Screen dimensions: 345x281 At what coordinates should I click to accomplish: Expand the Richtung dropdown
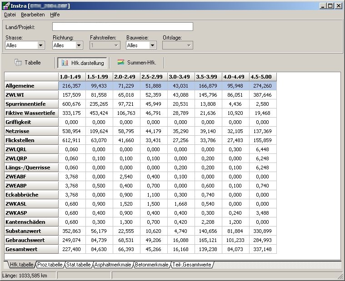point(79,45)
